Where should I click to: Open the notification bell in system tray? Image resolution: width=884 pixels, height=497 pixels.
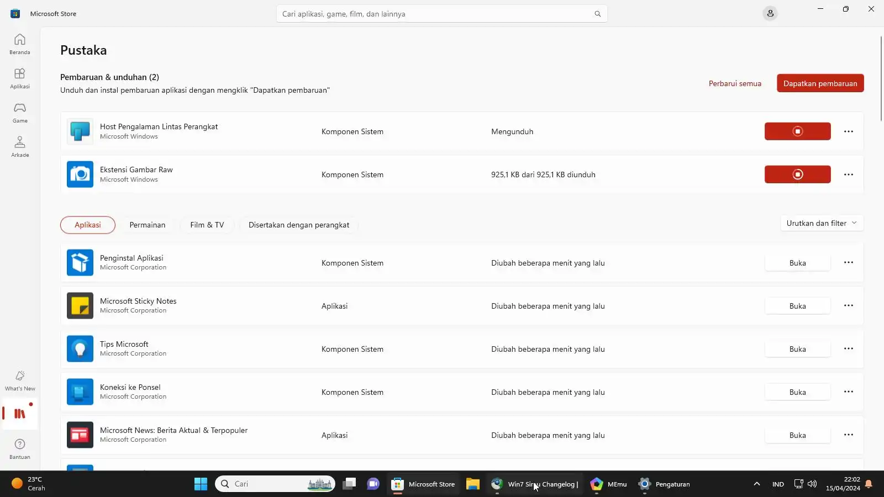869,484
